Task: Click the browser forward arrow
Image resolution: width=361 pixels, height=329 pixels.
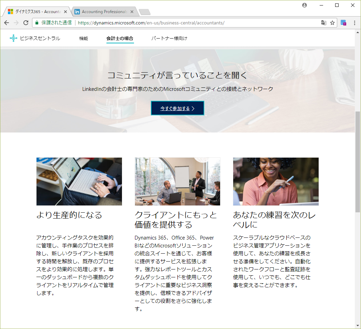Action: [x=16, y=23]
